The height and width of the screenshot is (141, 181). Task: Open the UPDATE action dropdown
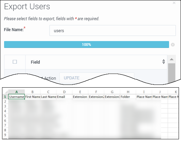(97, 78)
